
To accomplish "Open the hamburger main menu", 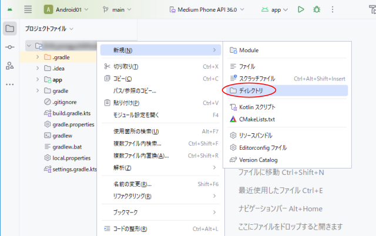I will pos(28,10).
